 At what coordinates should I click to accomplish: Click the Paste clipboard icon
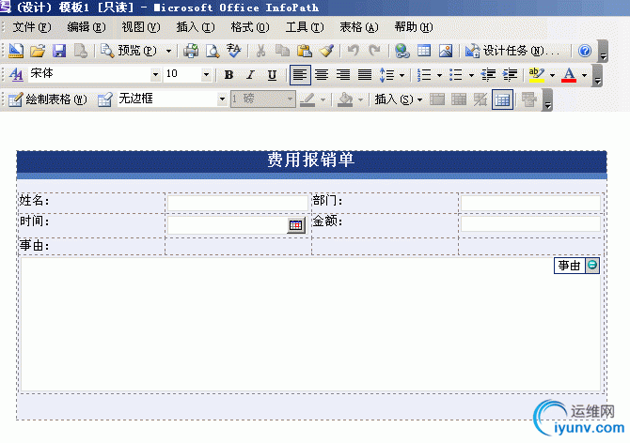pyautogui.click(x=305, y=51)
